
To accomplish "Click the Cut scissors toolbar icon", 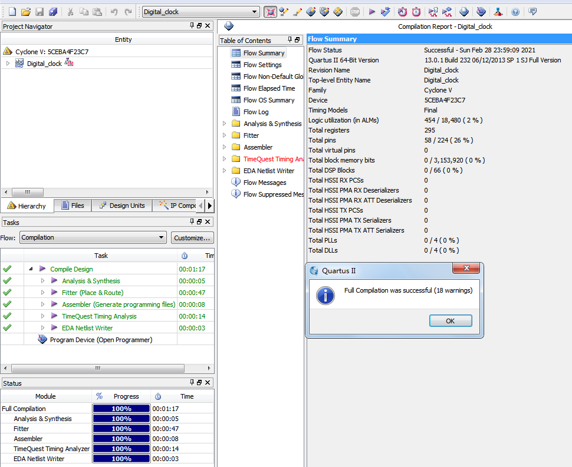I will click(x=70, y=12).
